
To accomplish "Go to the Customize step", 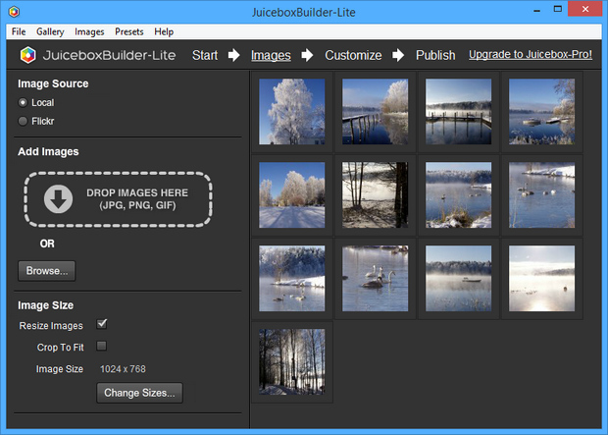I will 353,55.
